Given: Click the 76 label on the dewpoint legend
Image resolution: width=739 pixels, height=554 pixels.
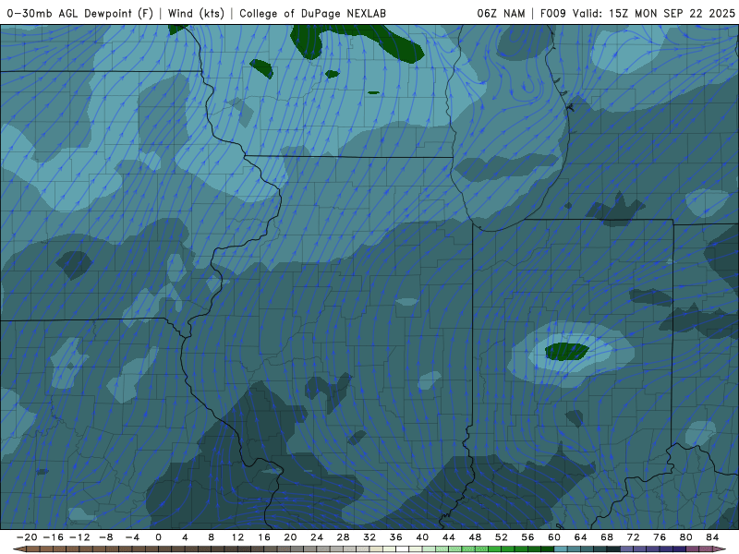Looking at the screenshot, I should (660, 537).
